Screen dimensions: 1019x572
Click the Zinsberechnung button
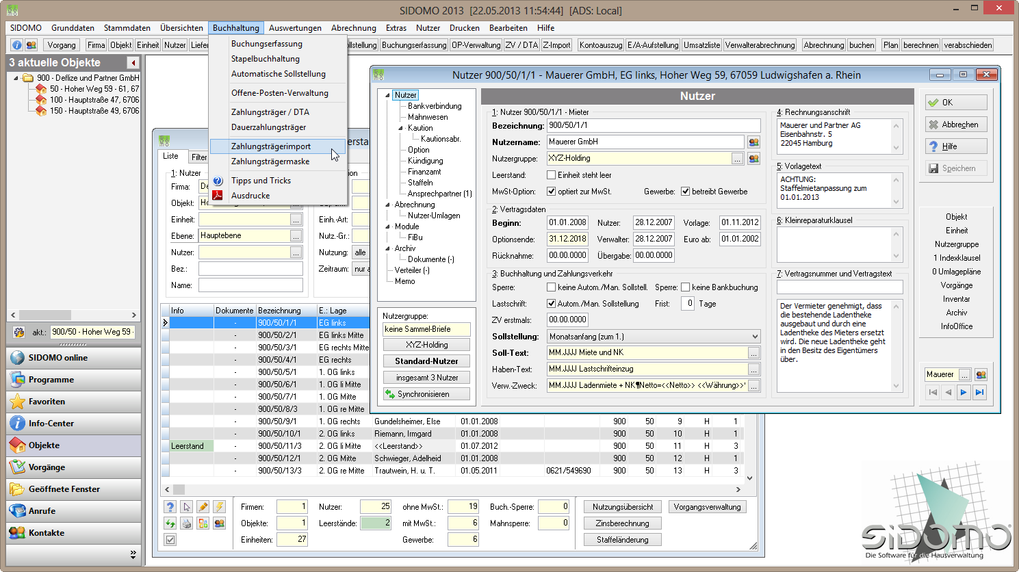point(623,523)
